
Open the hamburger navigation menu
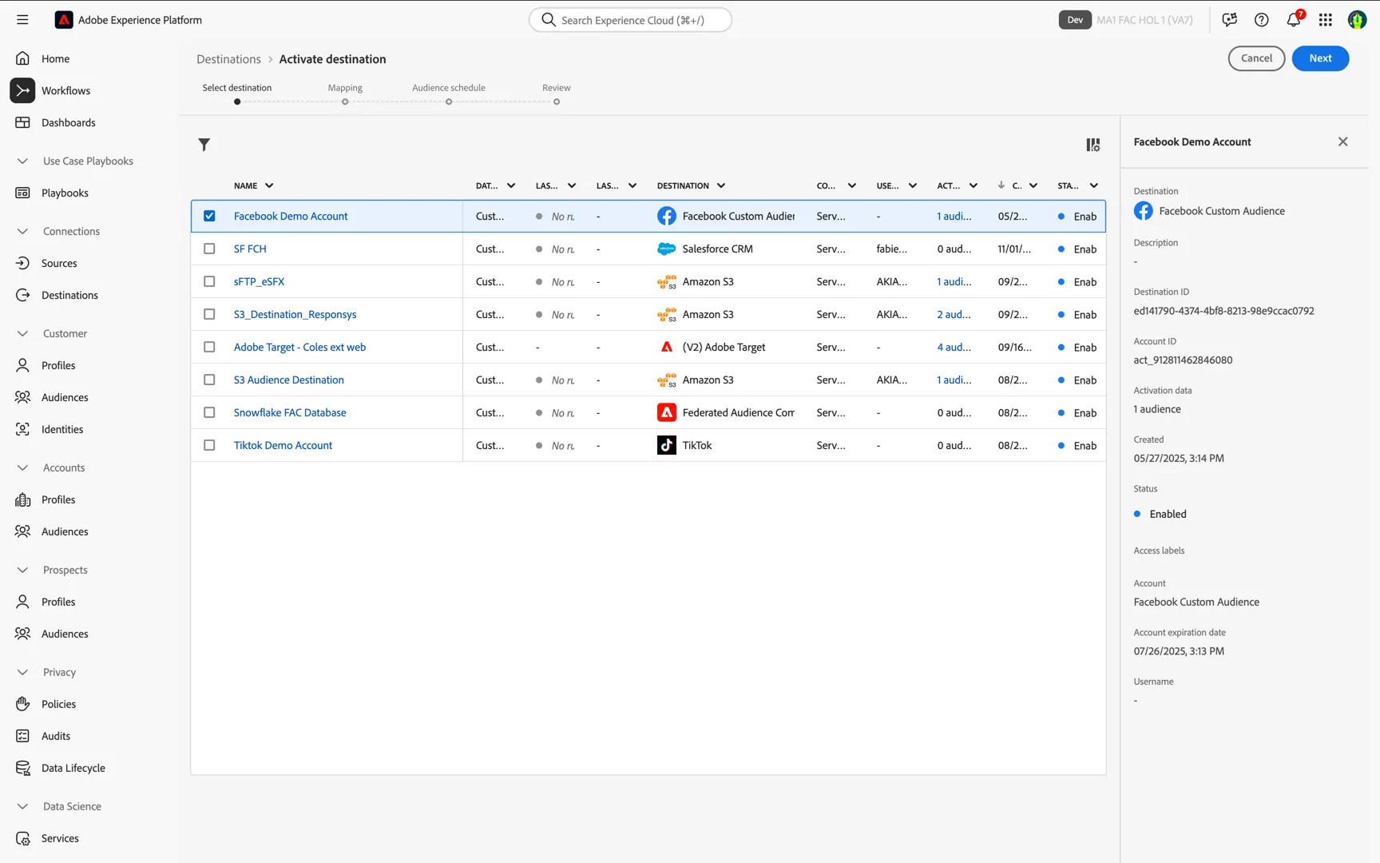22,20
